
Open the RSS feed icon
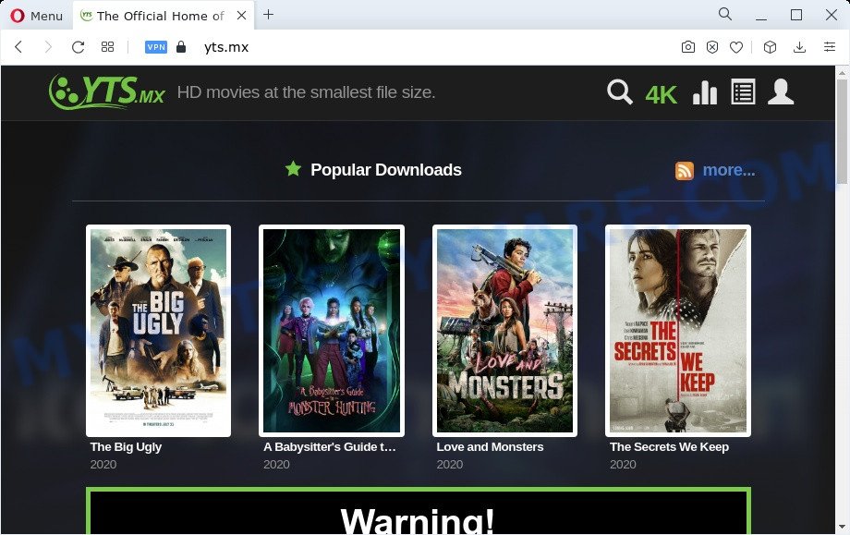[684, 171]
